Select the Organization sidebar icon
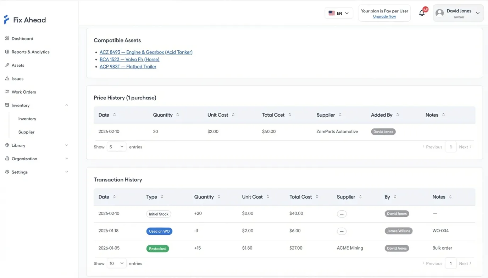488x278 pixels. 7,159
